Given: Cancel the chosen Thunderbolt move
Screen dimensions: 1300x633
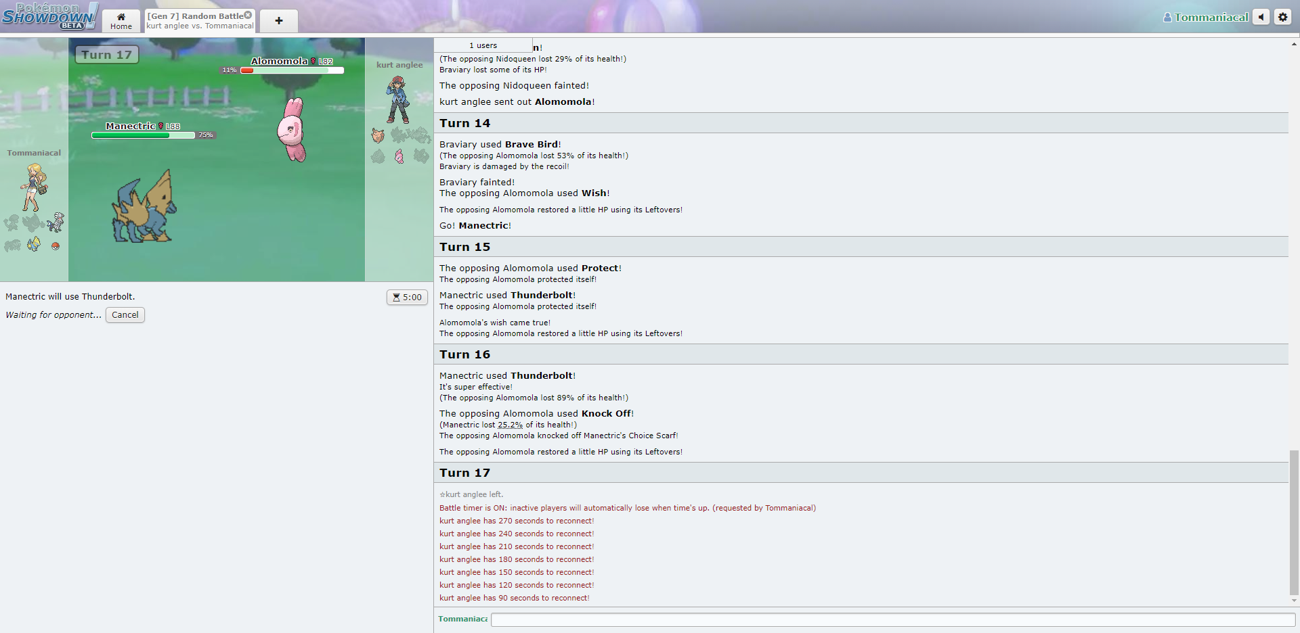Looking at the screenshot, I should [125, 315].
